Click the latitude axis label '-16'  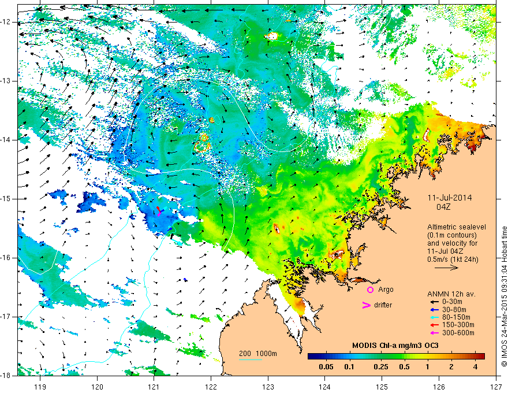pos(6,258)
